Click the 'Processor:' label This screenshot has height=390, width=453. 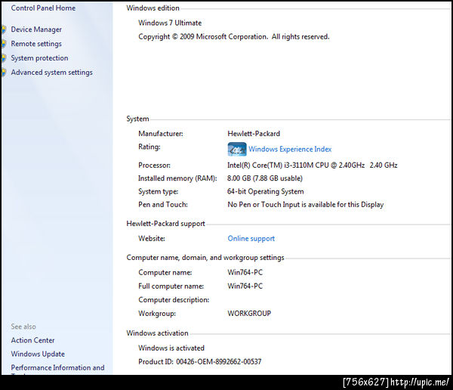tap(154, 166)
